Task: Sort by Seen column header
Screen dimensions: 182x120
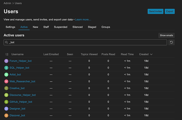Action: tap(70, 54)
